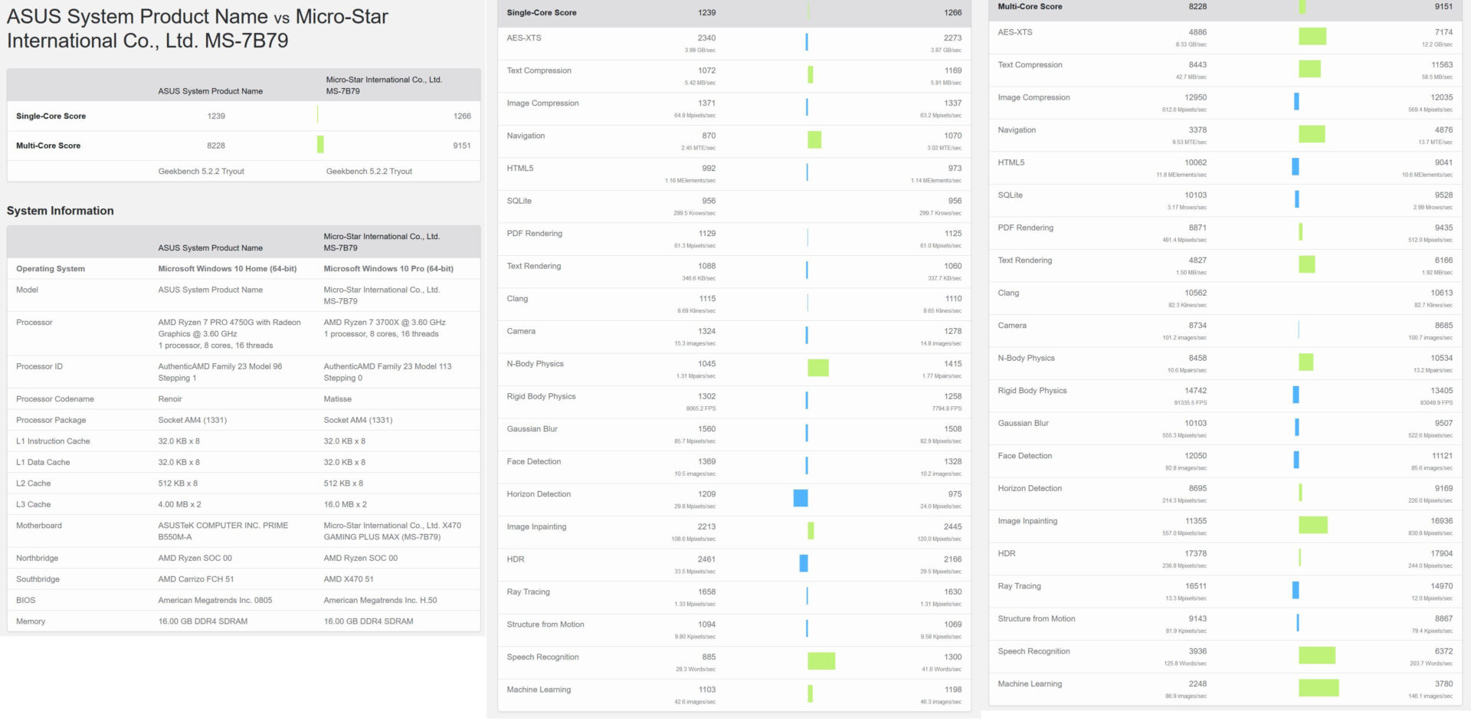Click the green bar next to Multi-Core Score in summary table

pyautogui.click(x=320, y=144)
